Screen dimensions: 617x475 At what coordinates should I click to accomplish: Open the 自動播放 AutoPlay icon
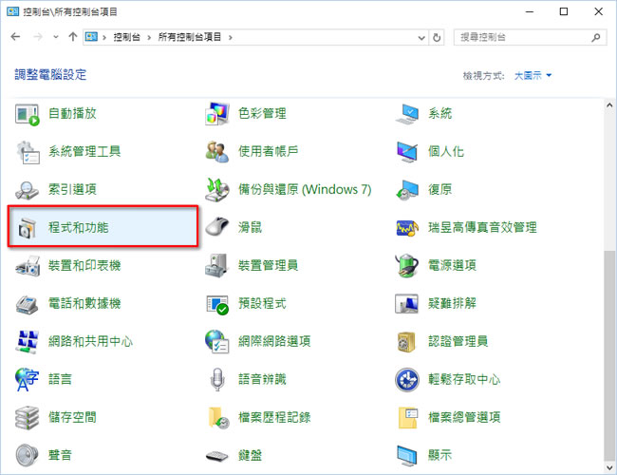coord(28,114)
